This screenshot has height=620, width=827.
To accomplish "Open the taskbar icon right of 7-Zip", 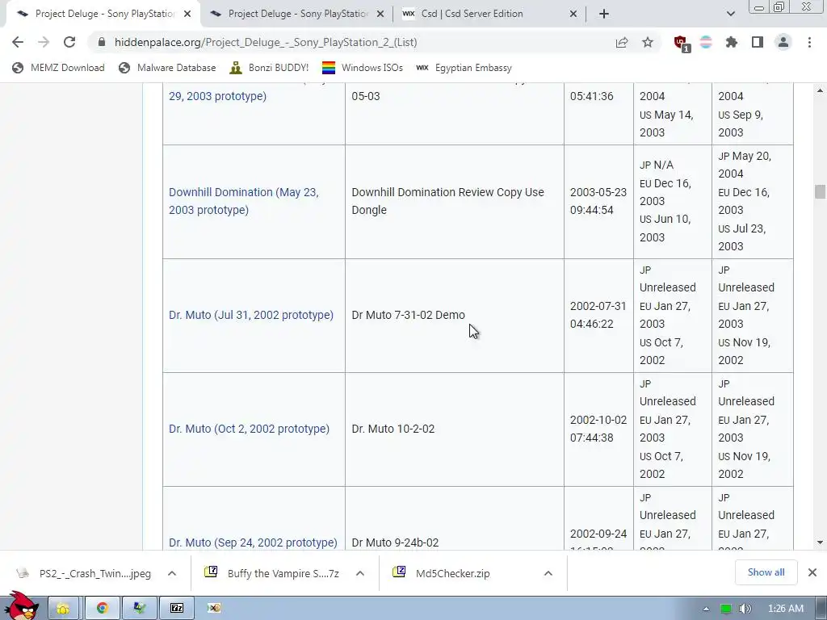I will (213, 609).
